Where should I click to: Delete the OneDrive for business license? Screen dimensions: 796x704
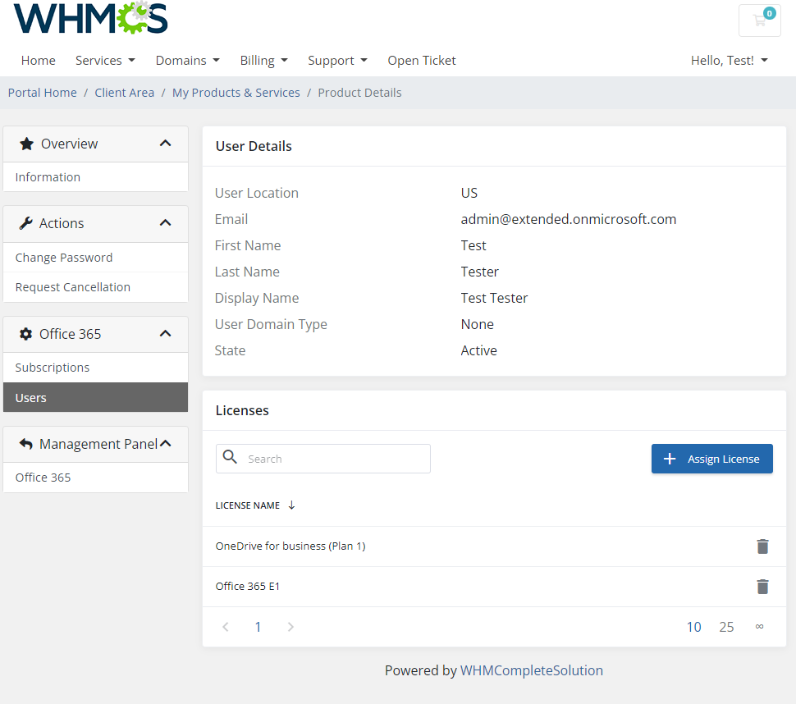click(762, 546)
